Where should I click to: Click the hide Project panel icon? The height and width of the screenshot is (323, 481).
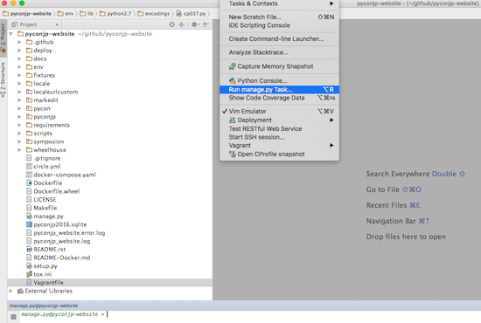click(x=206, y=24)
